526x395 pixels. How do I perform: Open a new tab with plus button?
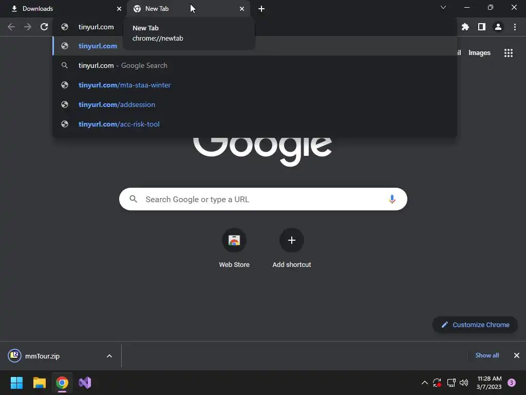coord(261,9)
